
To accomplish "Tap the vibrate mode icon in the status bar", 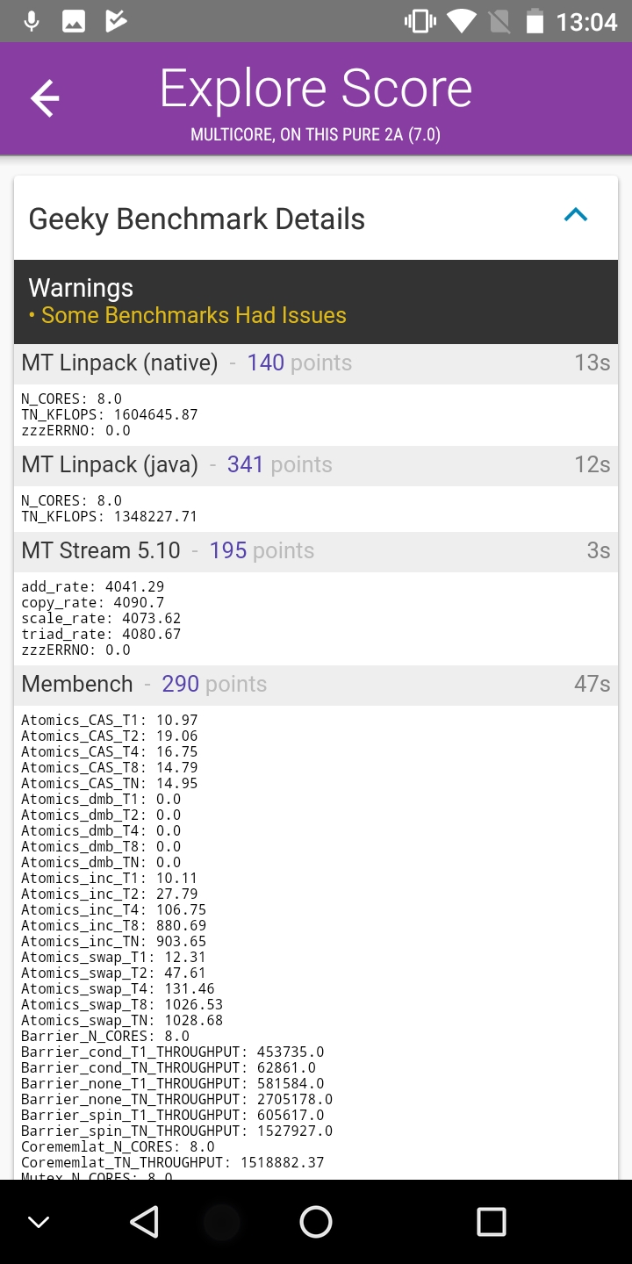I will [420, 22].
